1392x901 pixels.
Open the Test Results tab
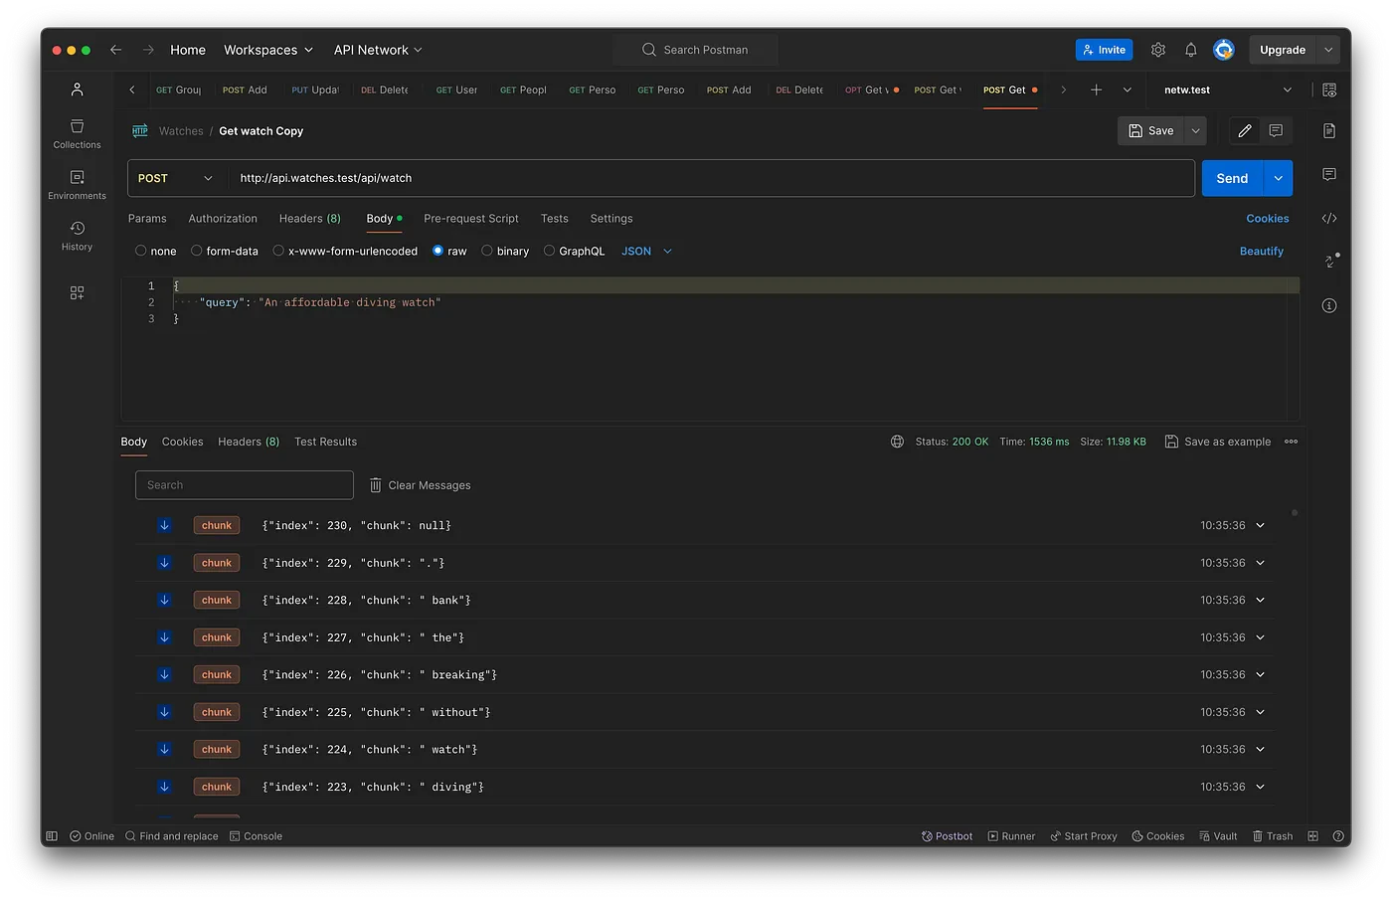click(325, 442)
